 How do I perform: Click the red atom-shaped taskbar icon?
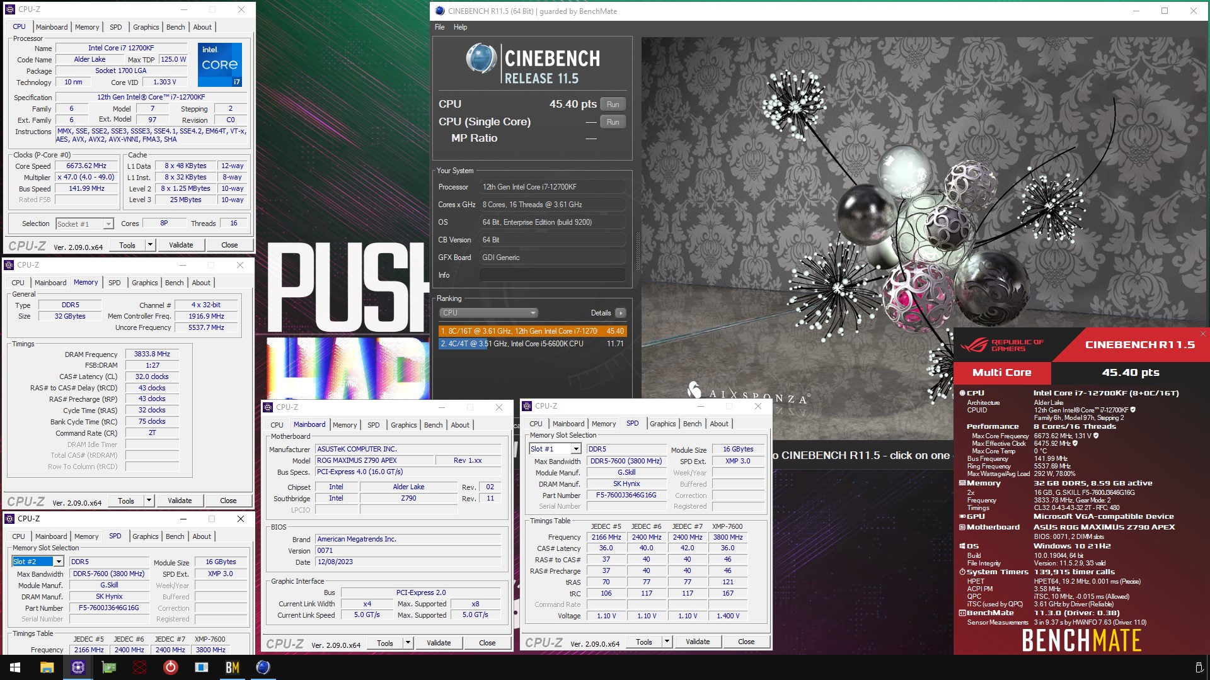(140, 667)
